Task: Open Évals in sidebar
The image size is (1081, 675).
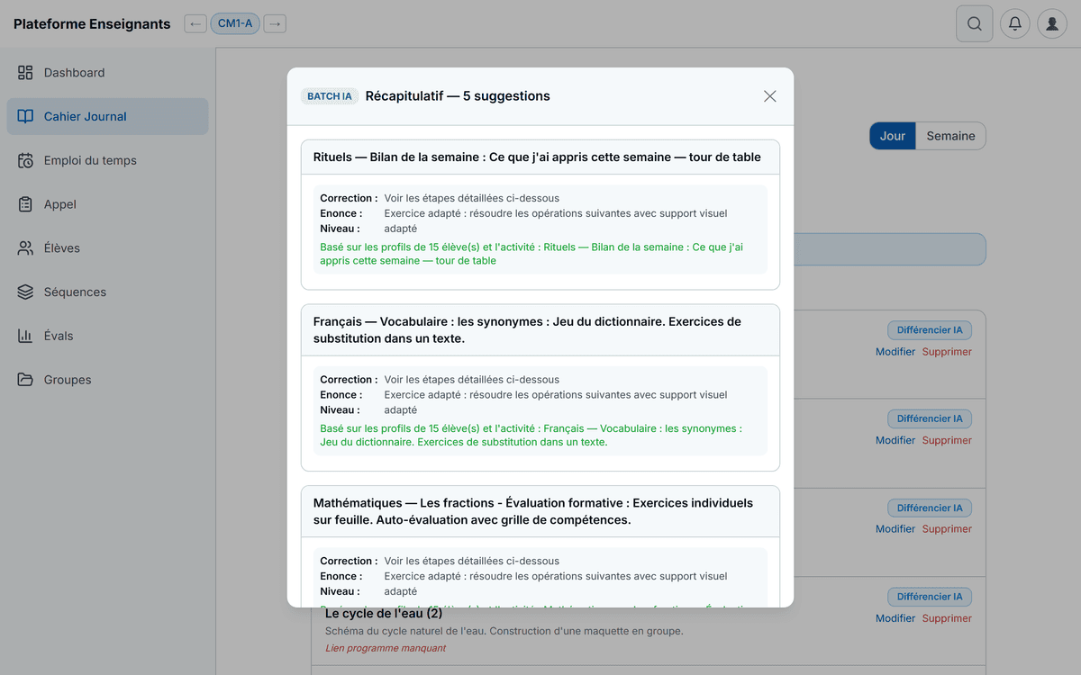Action: (x=107, y=336)
